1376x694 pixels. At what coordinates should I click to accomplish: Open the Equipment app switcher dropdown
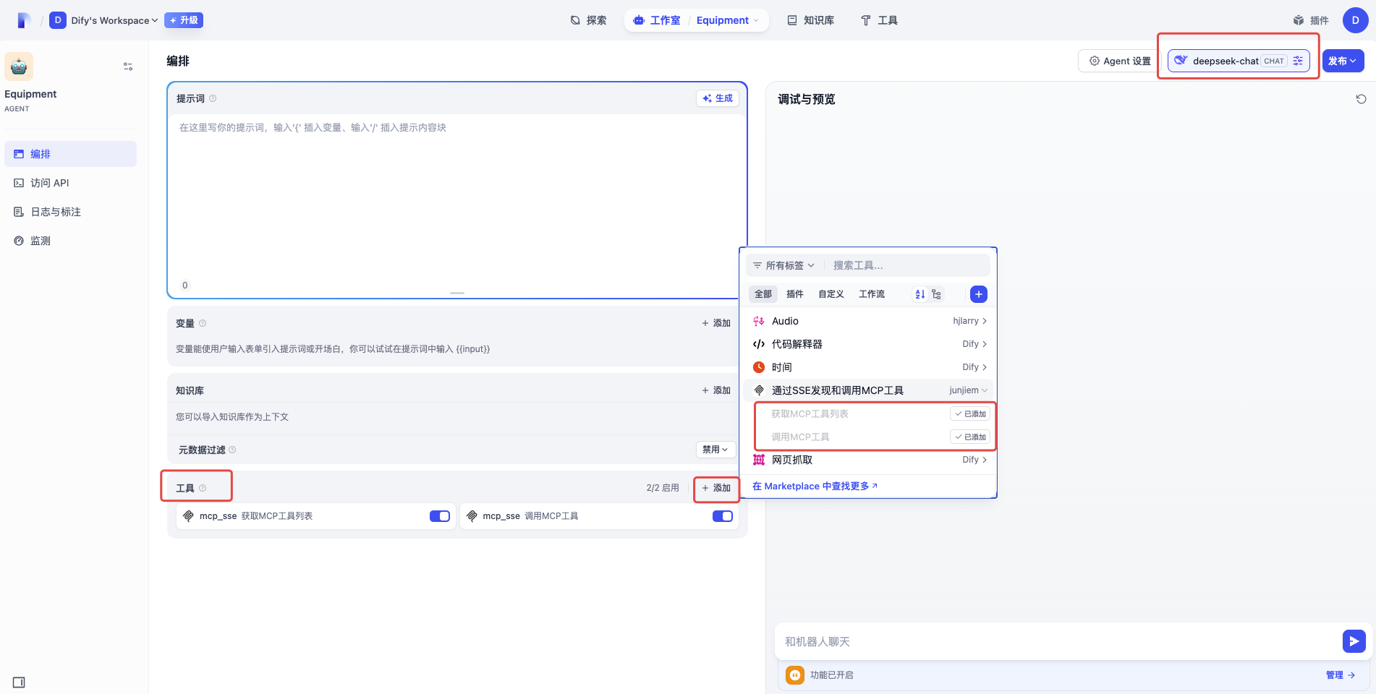point(727,20)
